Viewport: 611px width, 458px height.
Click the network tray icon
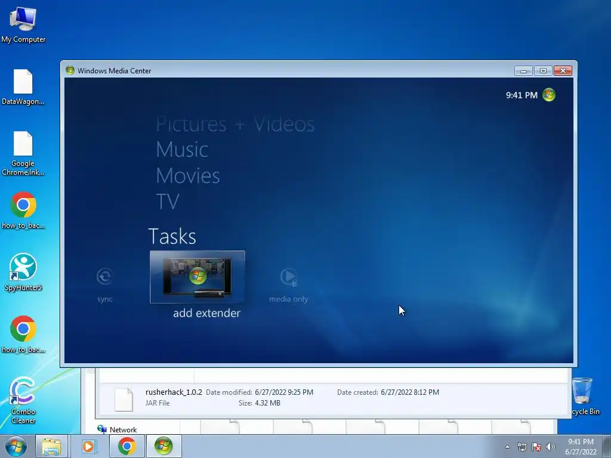521,447
